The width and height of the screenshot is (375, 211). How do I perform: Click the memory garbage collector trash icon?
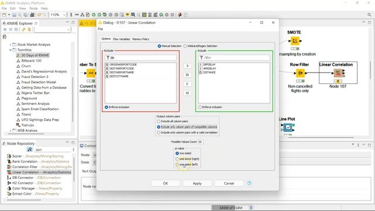pyautogui.click(x=251, y=207)
